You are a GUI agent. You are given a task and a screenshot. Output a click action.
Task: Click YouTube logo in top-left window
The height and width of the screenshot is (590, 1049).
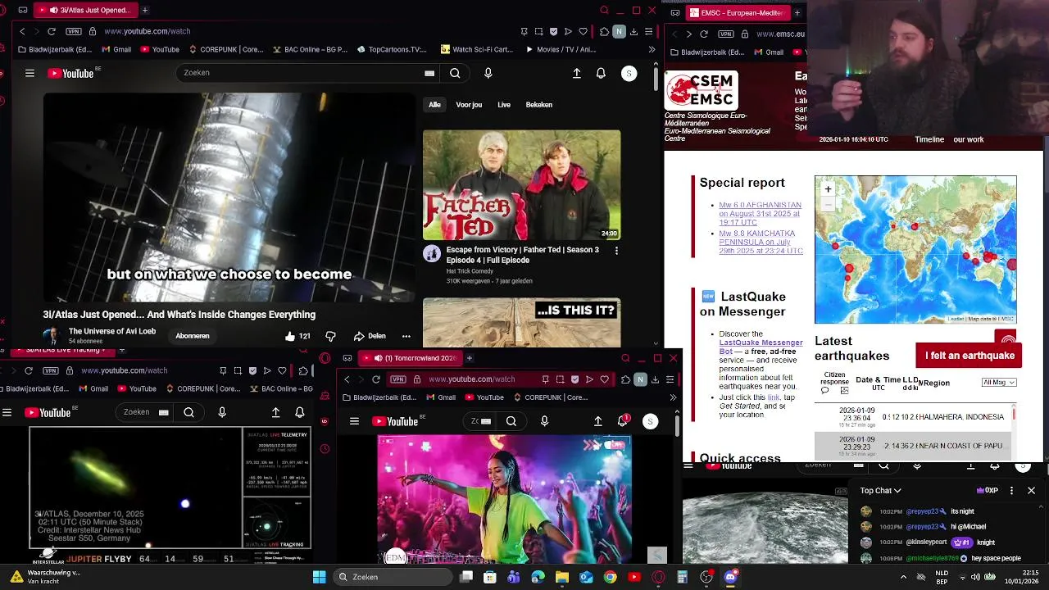(70, 73)
